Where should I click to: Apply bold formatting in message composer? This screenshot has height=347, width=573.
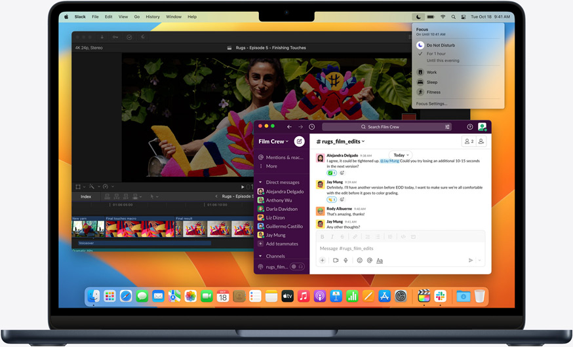coord(323,237)
